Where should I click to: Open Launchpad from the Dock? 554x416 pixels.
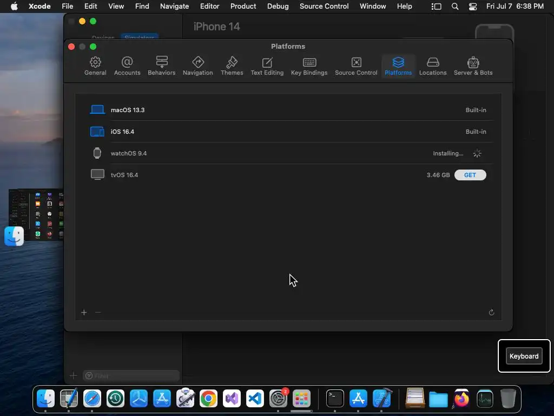pyautogui.click(x=301, y=399)
